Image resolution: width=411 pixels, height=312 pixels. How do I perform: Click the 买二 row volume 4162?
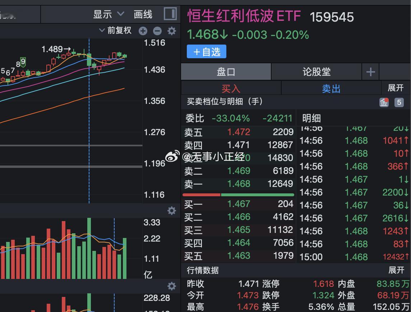[283, 216]
